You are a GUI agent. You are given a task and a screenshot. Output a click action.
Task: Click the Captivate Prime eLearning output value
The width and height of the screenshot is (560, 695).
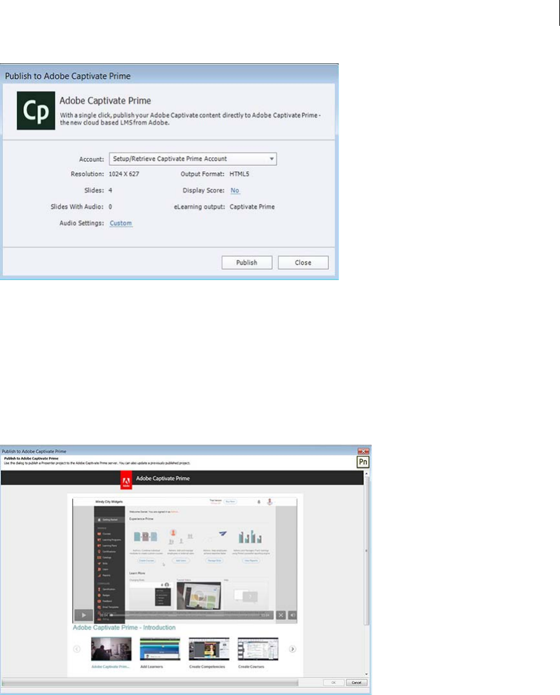(x=252, y=206)
